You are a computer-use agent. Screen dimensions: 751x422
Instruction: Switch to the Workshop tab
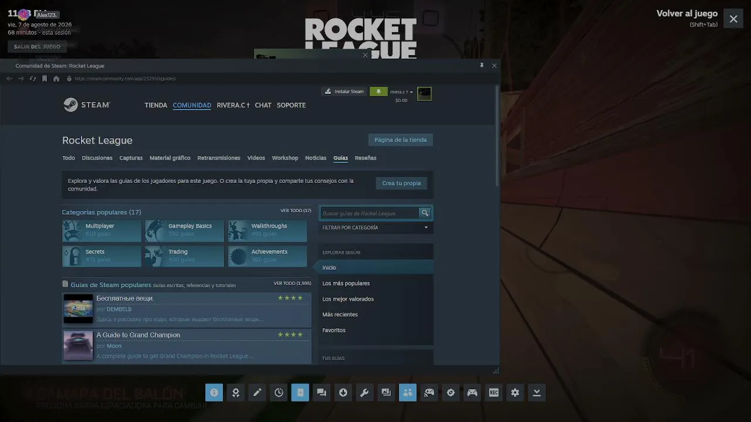(x=285, y=158)
